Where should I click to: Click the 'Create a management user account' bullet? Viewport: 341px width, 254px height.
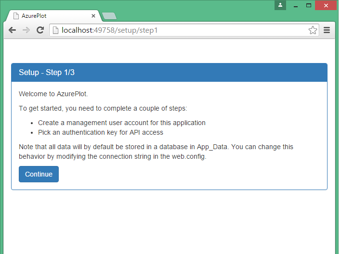[x=121, y=123]
